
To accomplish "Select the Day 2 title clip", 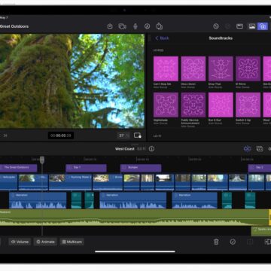I will (260, 168).
